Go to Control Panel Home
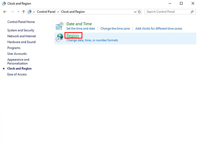 (x=21, y=22)
